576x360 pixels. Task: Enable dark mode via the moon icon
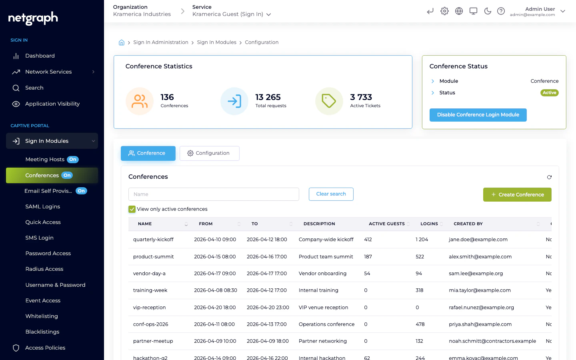pyautogui.click(x=487, y=11)
